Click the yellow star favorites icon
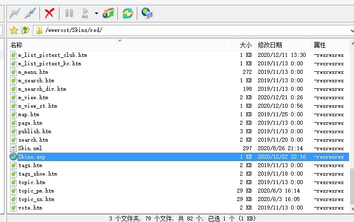 14,30
